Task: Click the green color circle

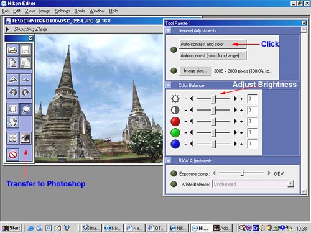Action: [x=175, y=133]
